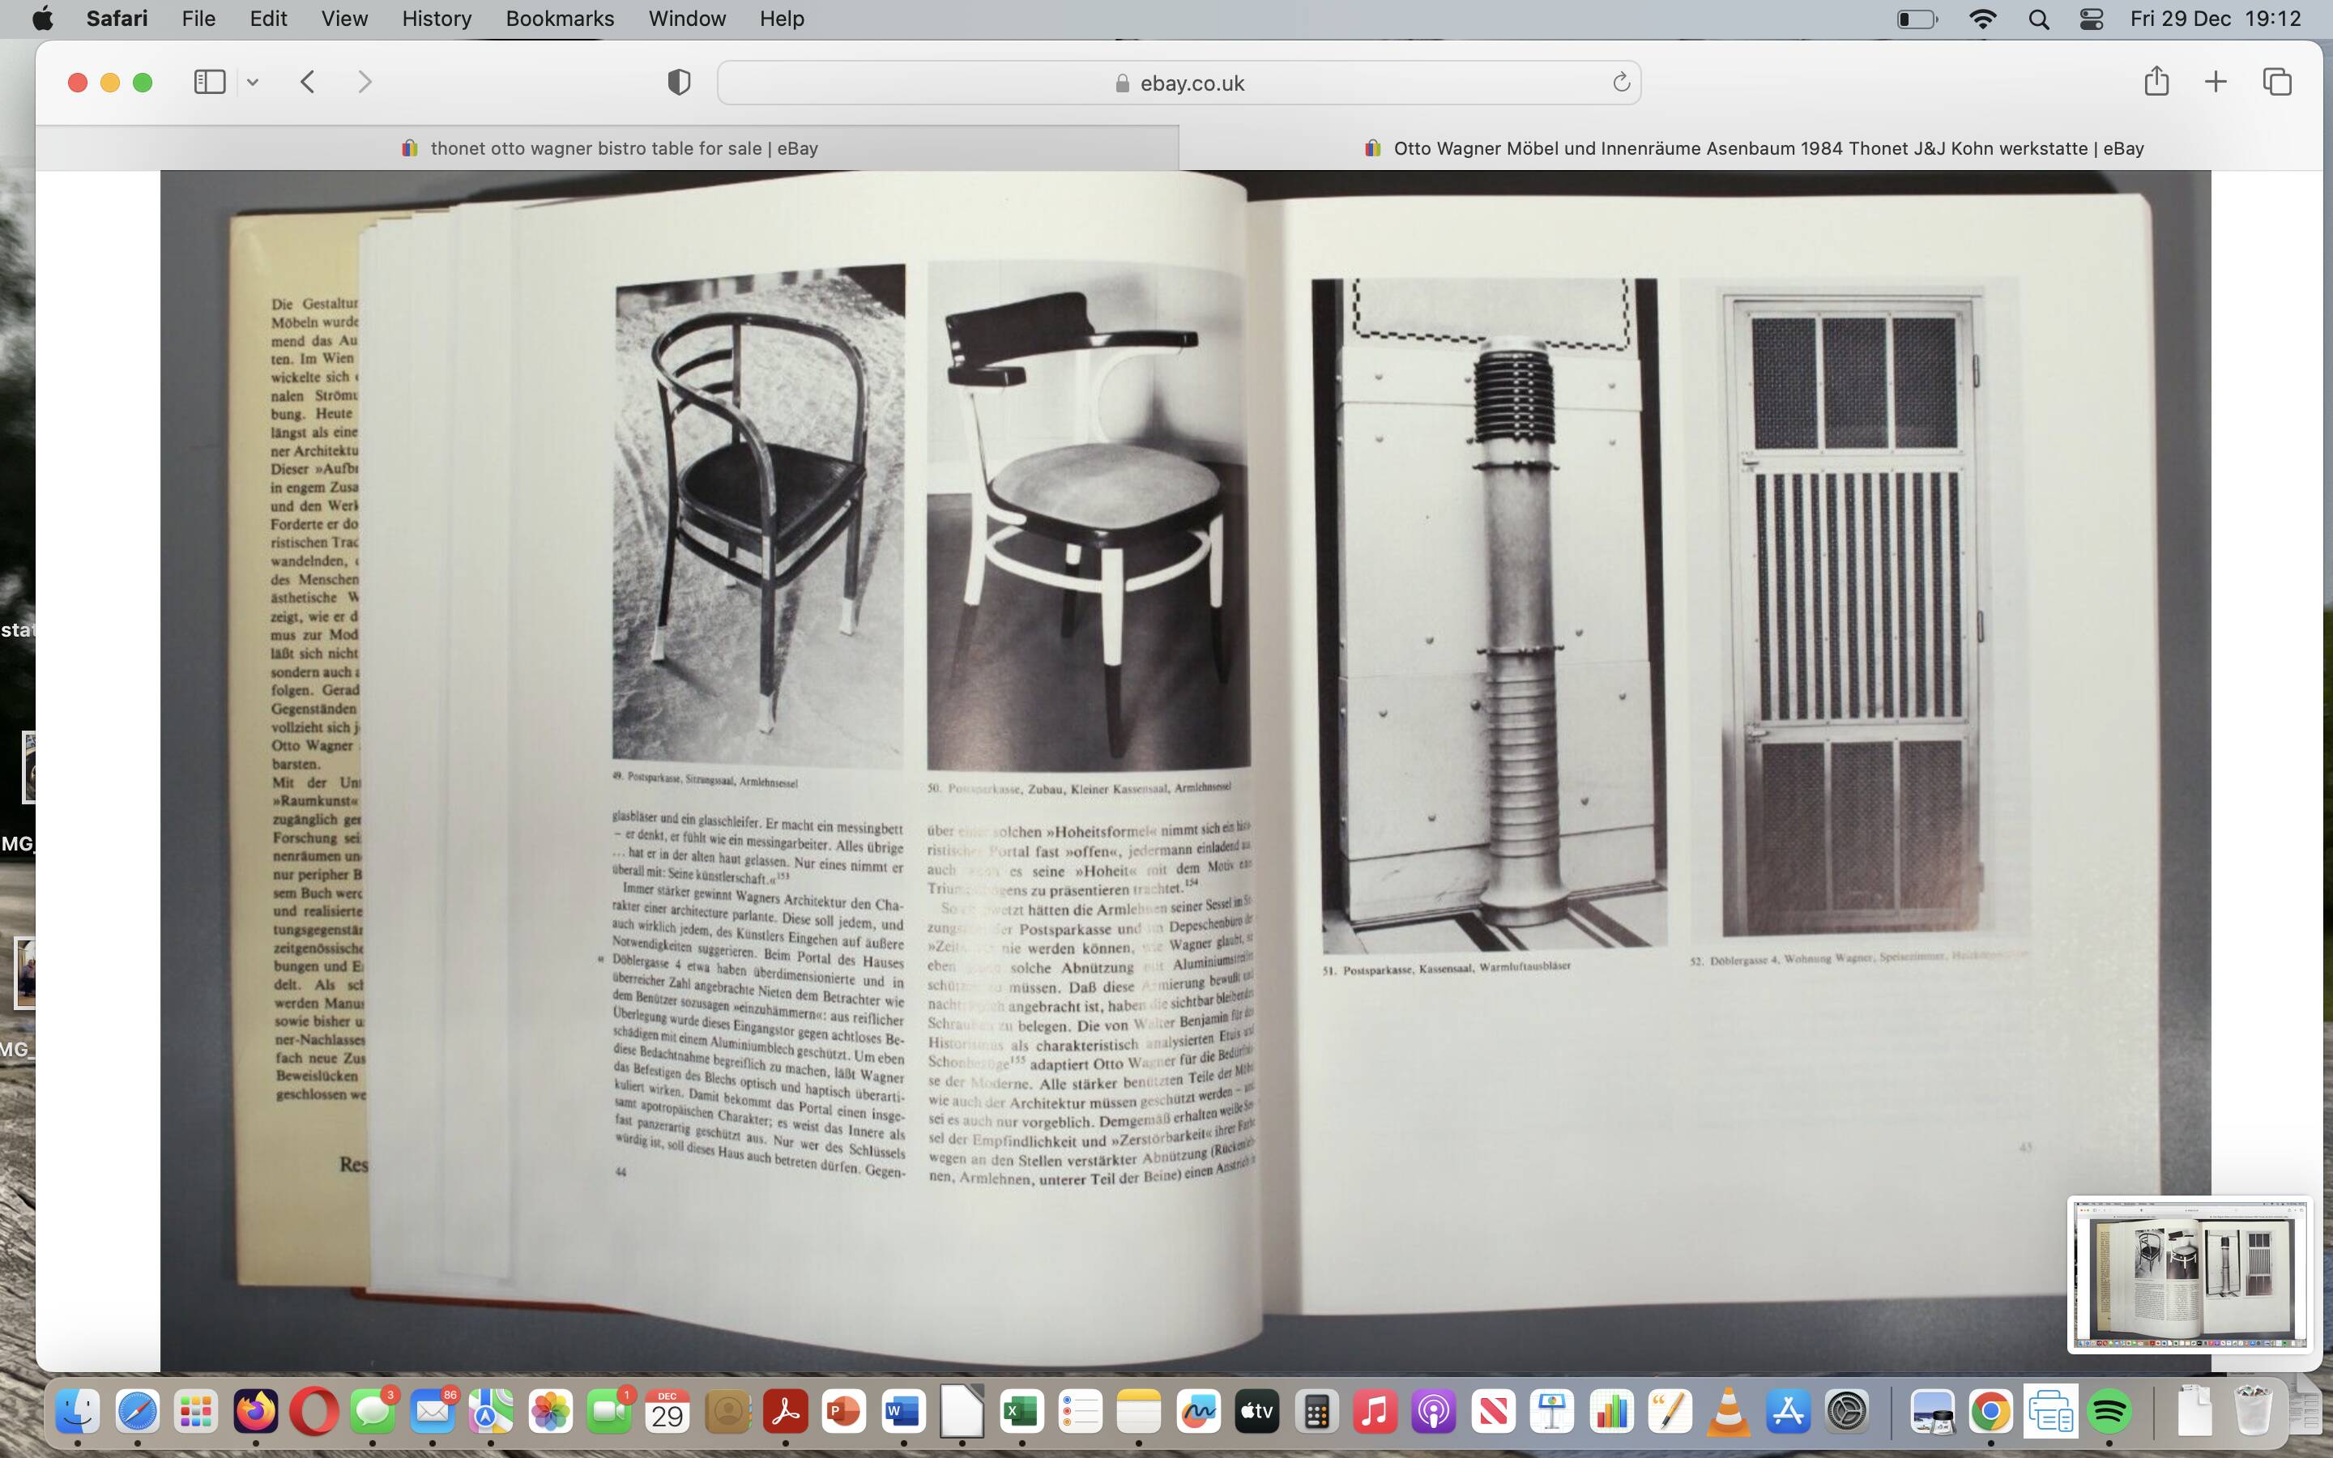Open the screenshot preview thumbnail
The image size is (2333, 1458).
click(2188, 1274)
